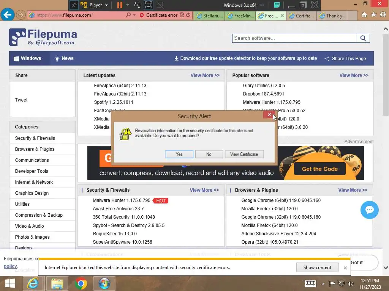Click the cookie policy link

click(x=10, y=266)
